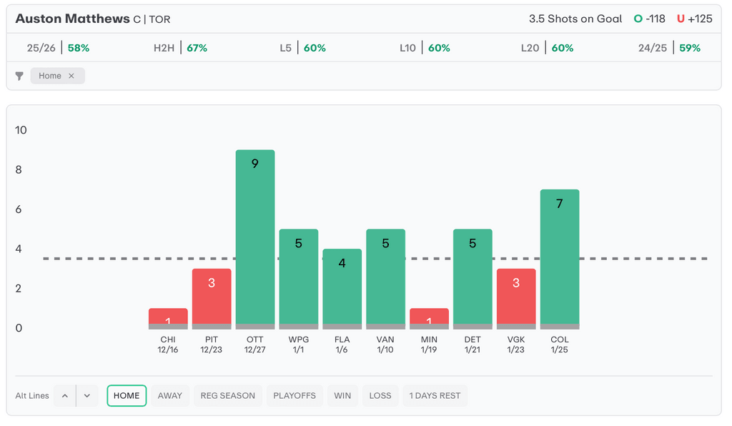Select the L20 60% stat
The height and width of the screenshot is (426, 732).
pos(547,48)
